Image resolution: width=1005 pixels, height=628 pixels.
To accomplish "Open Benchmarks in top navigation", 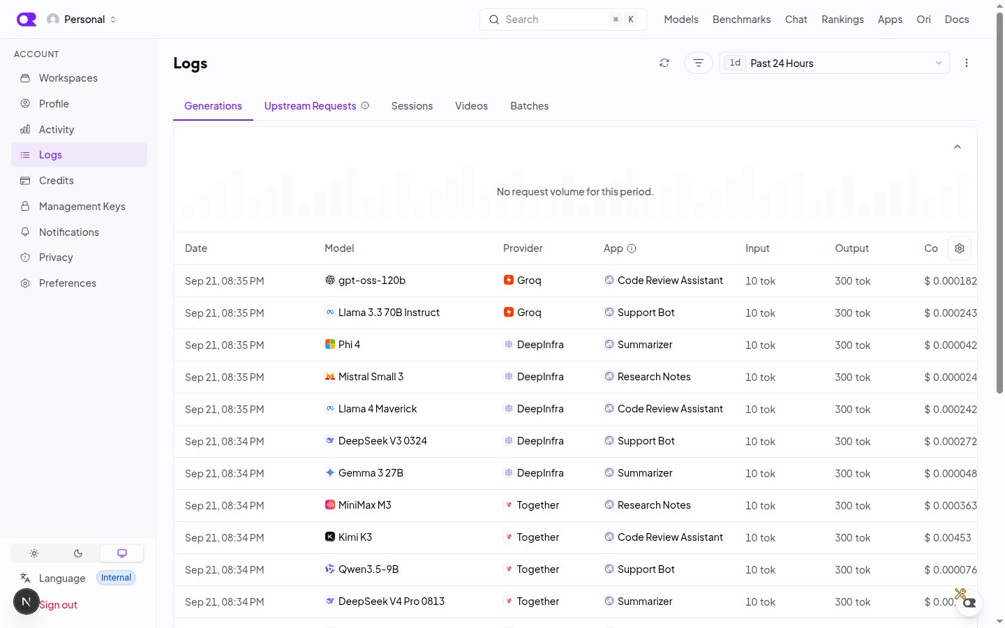I will [741, 20].
